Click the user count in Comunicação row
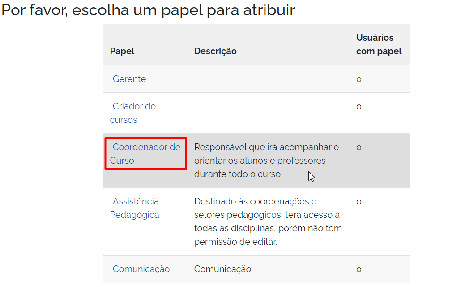This screenshot has height=287, width=461. pos(359,270)
